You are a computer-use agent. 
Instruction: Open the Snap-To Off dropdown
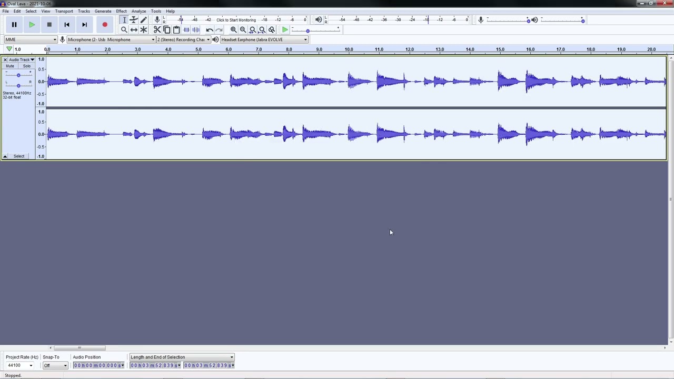(x=55, y=365)
